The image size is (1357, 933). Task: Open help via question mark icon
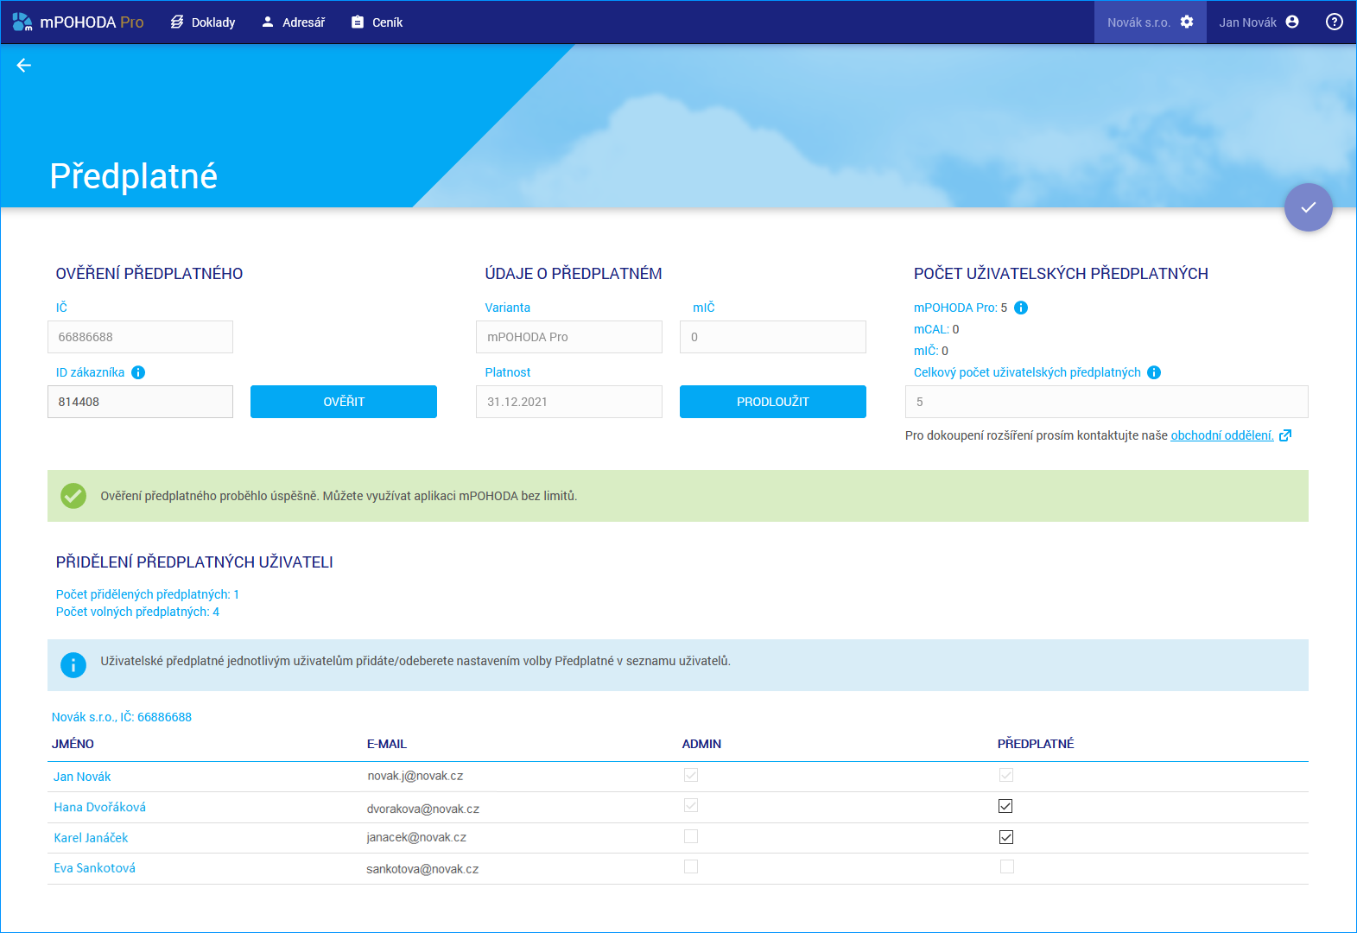tap(1335, 22)
